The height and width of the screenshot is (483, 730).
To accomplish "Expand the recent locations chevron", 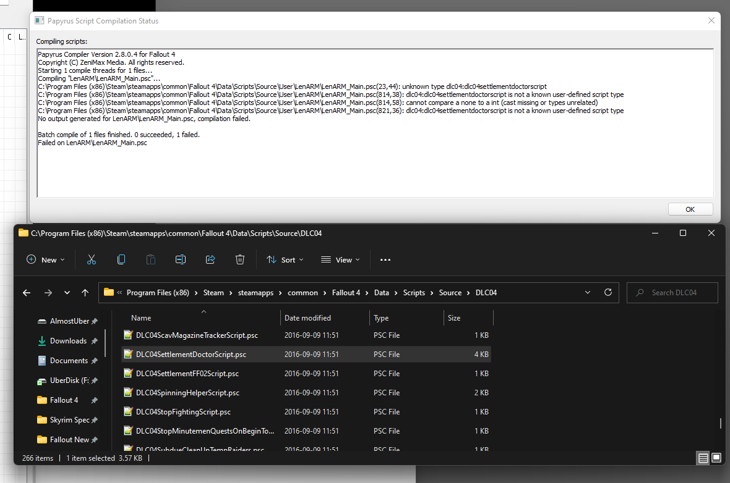I will point(67,292).
